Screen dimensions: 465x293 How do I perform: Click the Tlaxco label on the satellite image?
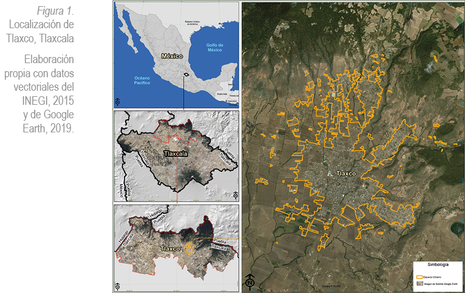[345, 173]
